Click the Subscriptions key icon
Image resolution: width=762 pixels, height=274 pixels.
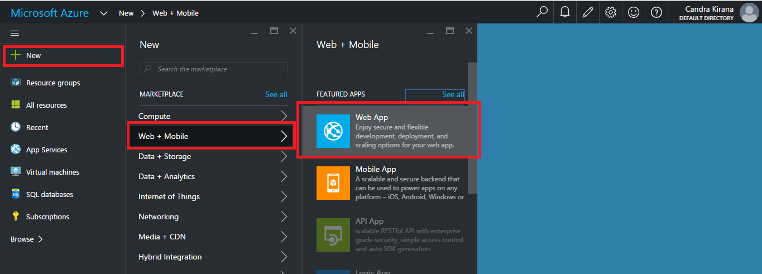[16, 217]
